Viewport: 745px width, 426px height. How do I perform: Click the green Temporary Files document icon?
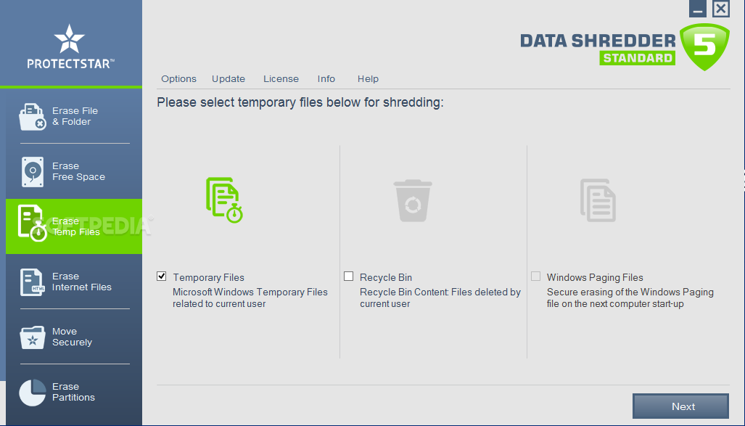coord(224,200)
